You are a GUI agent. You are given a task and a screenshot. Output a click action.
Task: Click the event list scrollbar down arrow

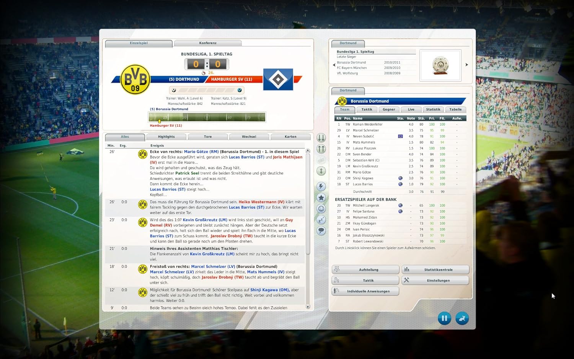308,307
